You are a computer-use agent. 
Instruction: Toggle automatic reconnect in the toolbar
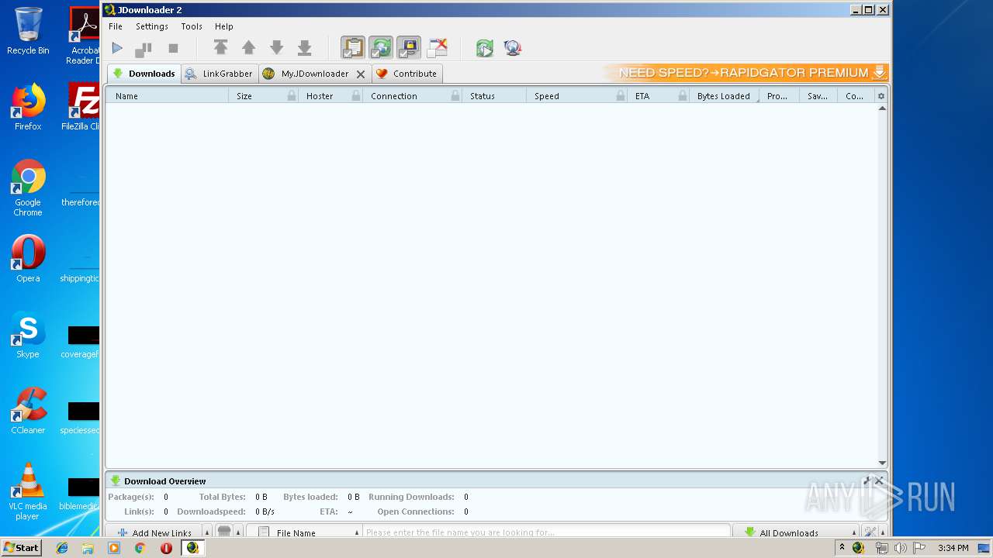[381, 48]
